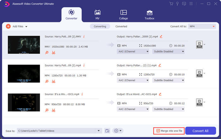The height and width of the screenshot is (139, 221).
Task: Switch to the Toolbox tab
Action: (x=149, y=14)
